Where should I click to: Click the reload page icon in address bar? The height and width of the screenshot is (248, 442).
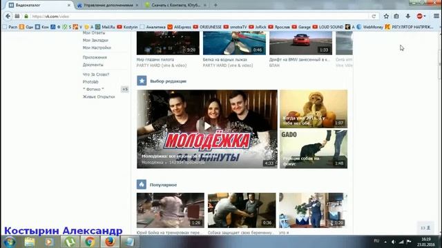coord(374,17)
